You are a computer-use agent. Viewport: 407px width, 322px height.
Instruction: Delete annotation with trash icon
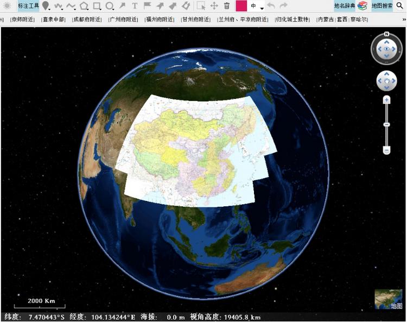pos(227,5)
